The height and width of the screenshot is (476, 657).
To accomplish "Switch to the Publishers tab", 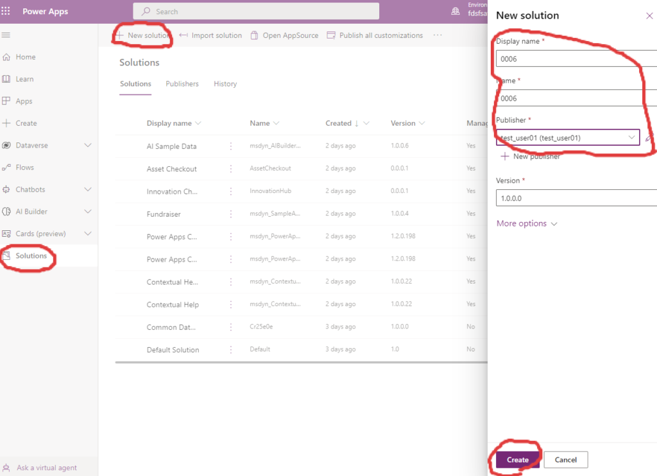I will [182, 84].
